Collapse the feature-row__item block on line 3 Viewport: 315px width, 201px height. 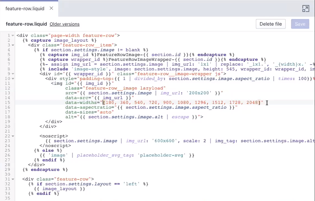pyautogui.click(x=13, y=45)
